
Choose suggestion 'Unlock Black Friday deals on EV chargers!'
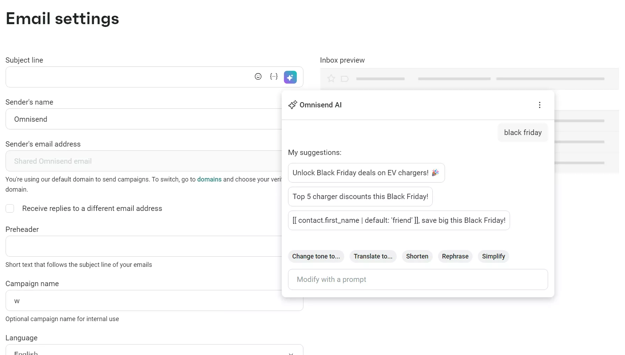click(366, 173)
